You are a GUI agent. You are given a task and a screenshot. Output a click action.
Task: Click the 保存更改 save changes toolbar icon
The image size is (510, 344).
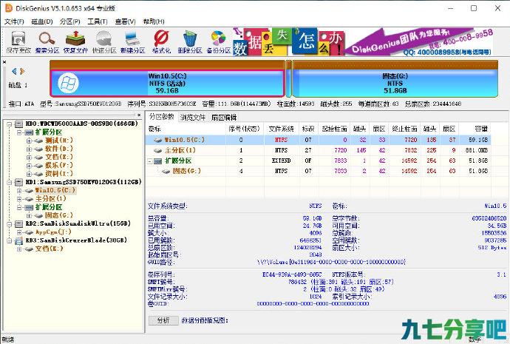click(x=18, y=42)
